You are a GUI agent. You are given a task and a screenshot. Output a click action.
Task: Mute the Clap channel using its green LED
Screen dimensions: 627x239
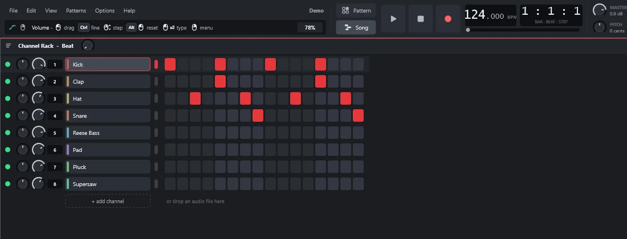(x=7, y=81)
